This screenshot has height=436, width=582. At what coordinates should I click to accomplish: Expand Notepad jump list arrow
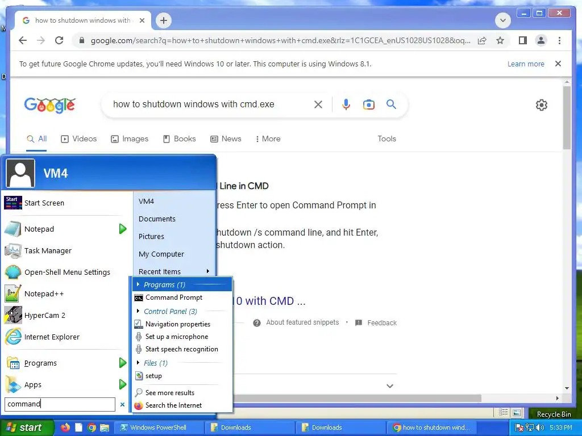pos(123,229)
